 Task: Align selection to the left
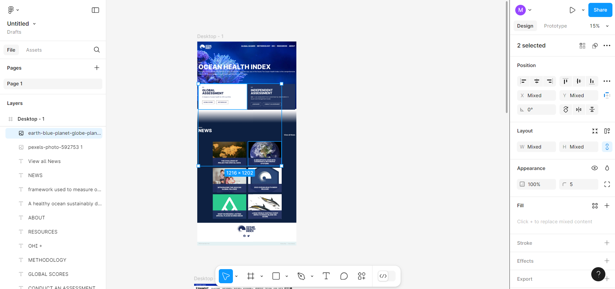(524, 81)
